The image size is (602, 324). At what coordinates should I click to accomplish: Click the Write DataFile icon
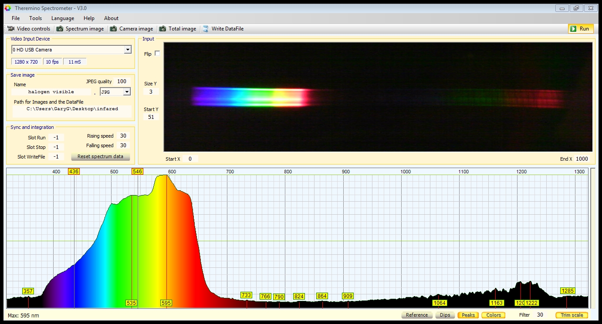(206, 29)
